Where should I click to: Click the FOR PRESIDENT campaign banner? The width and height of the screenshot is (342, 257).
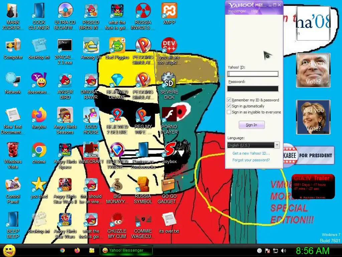(309, 155)
